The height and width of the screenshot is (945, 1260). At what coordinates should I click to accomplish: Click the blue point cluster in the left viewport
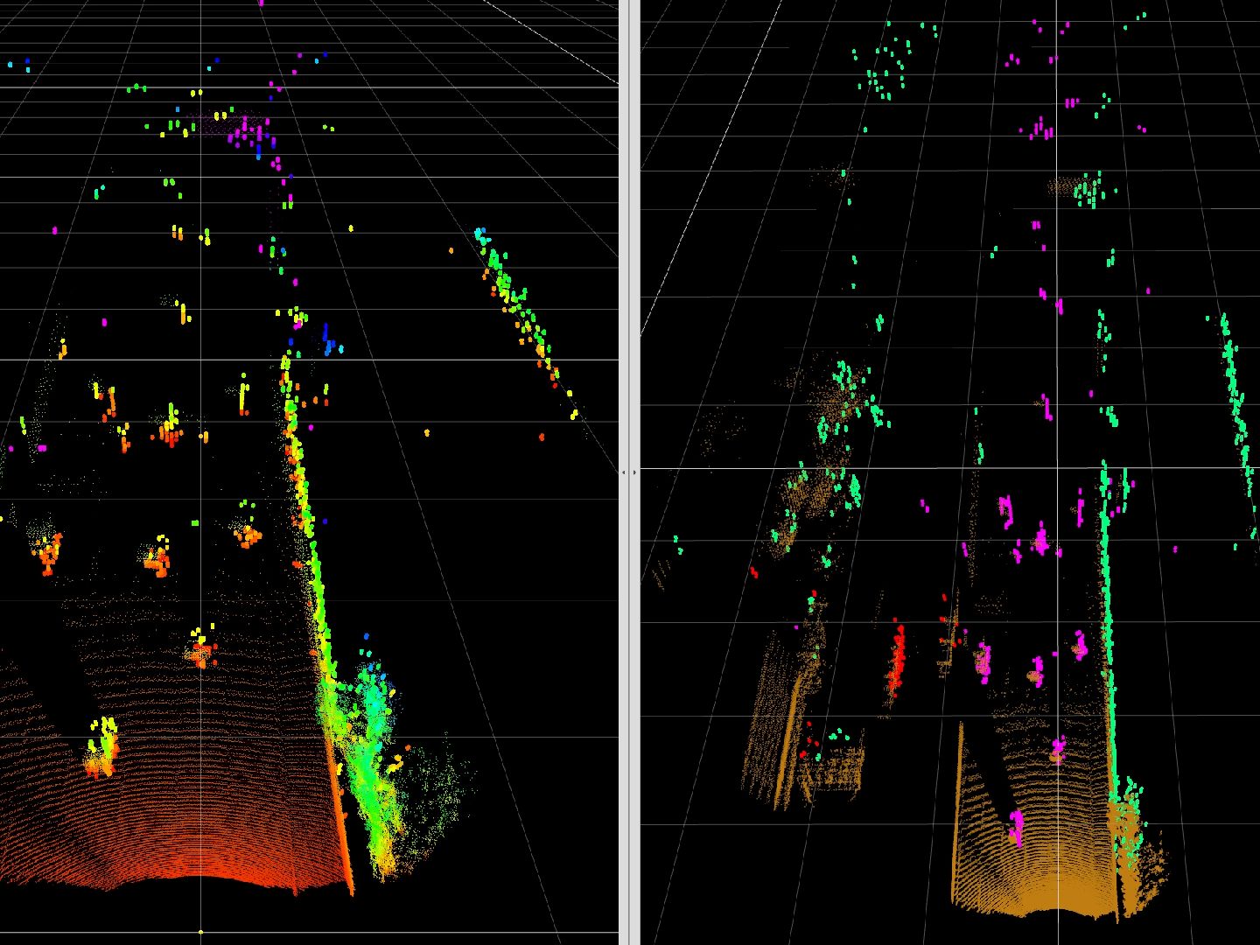(330, 339)
